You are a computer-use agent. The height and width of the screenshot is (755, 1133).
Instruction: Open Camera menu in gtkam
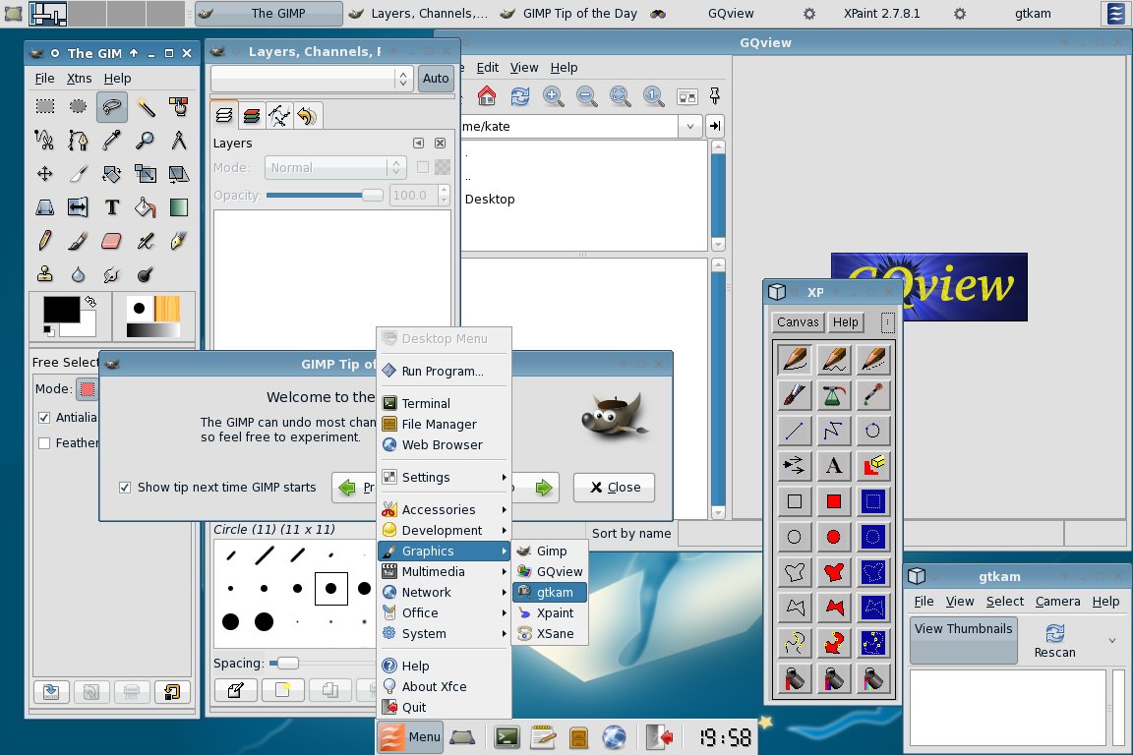click(1057, 601)
